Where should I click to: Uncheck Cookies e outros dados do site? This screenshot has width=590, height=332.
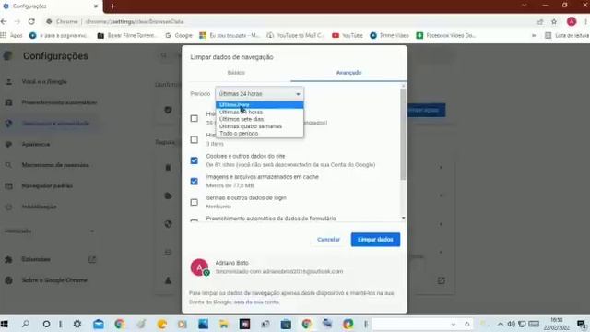click(195, 160)
